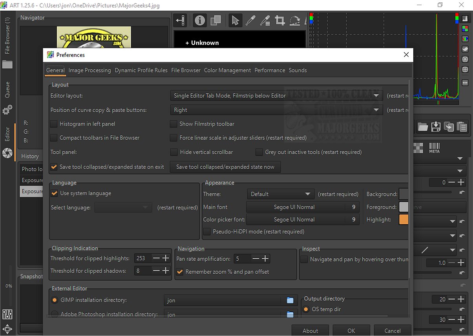This screenshot has height=336, width=473.
Task: Uncheck Use system language
Action: click(x=54, y=193)
